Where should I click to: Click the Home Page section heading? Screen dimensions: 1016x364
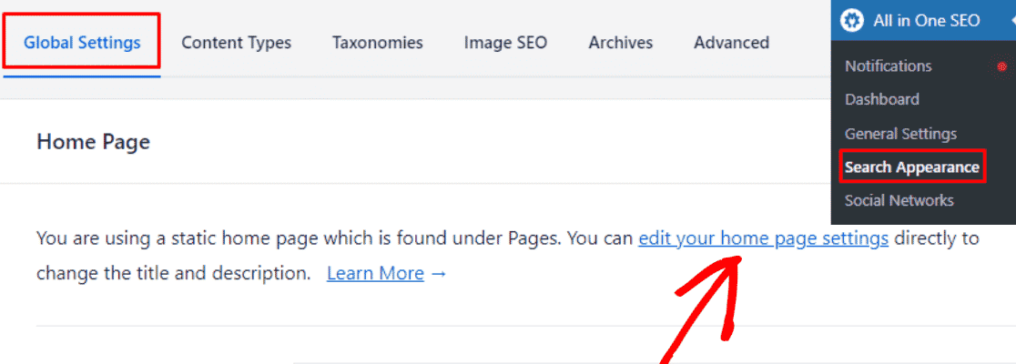tap(93, 142)
